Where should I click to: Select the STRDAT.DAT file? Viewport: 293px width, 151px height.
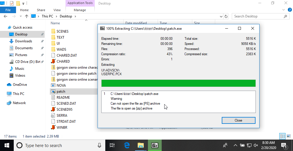tap(66, 121)
